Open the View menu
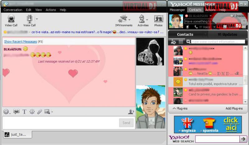249x145 pixels. 39,10
